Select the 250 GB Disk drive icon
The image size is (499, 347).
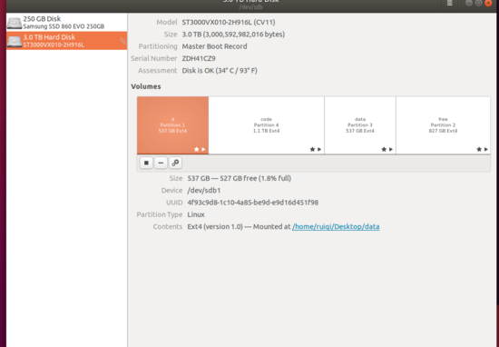[15, 23]
